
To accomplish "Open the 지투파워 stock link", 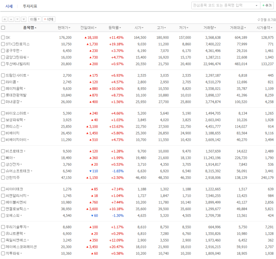I will 12,254.
